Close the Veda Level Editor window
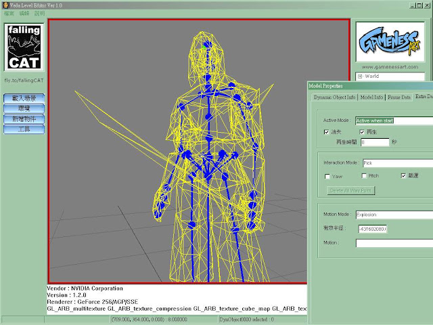 [427, 5]
